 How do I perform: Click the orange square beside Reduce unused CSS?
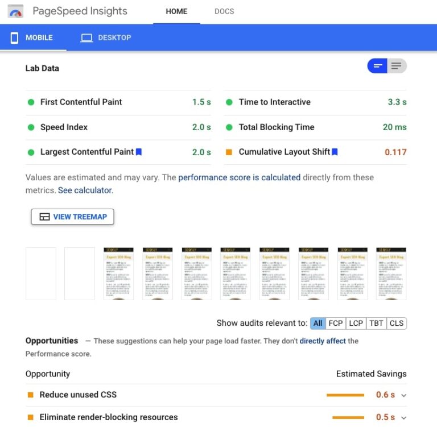point(31,395)
